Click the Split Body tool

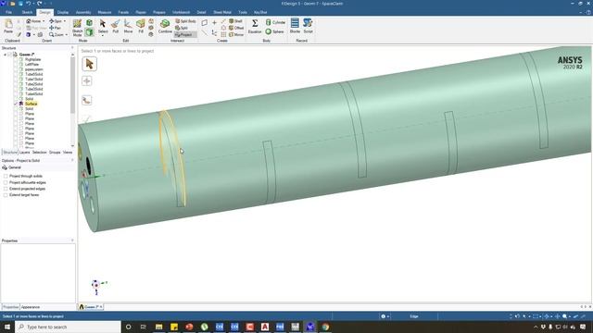tap(185, 21)
